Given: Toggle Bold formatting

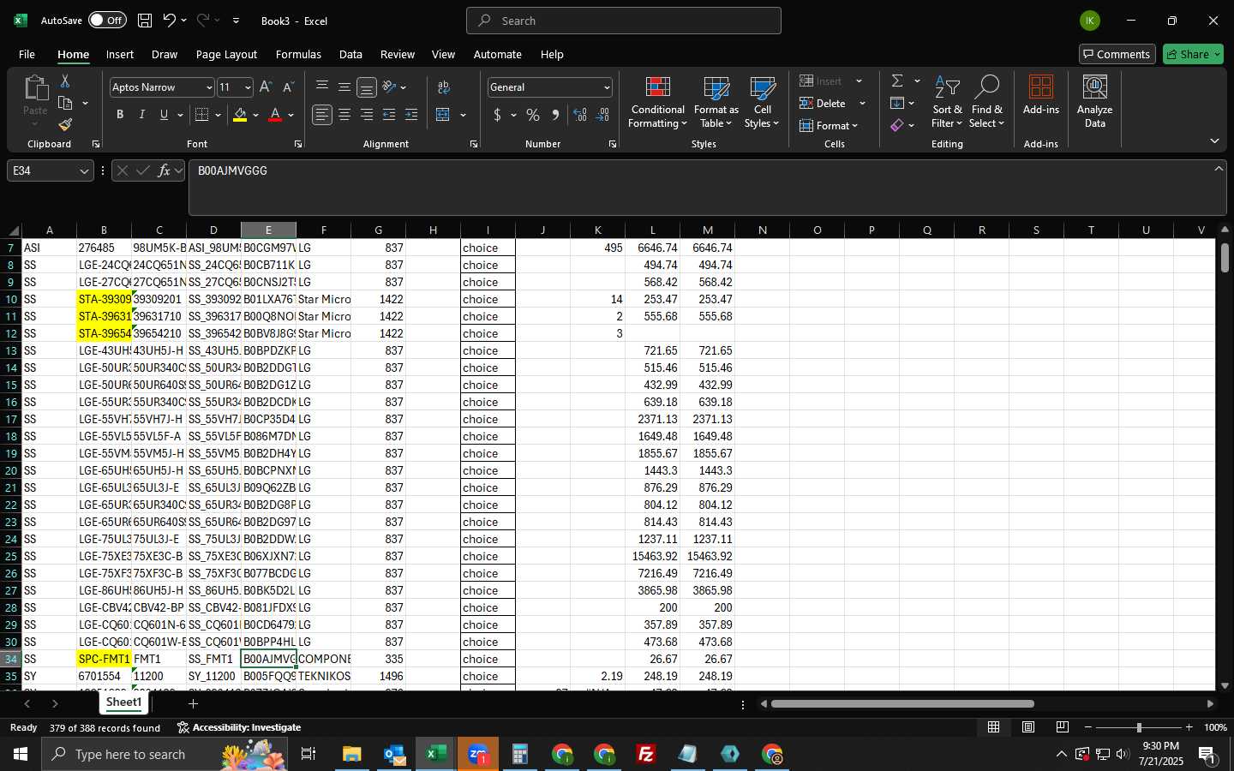Looking at the screenshot, I should point(120,115).
